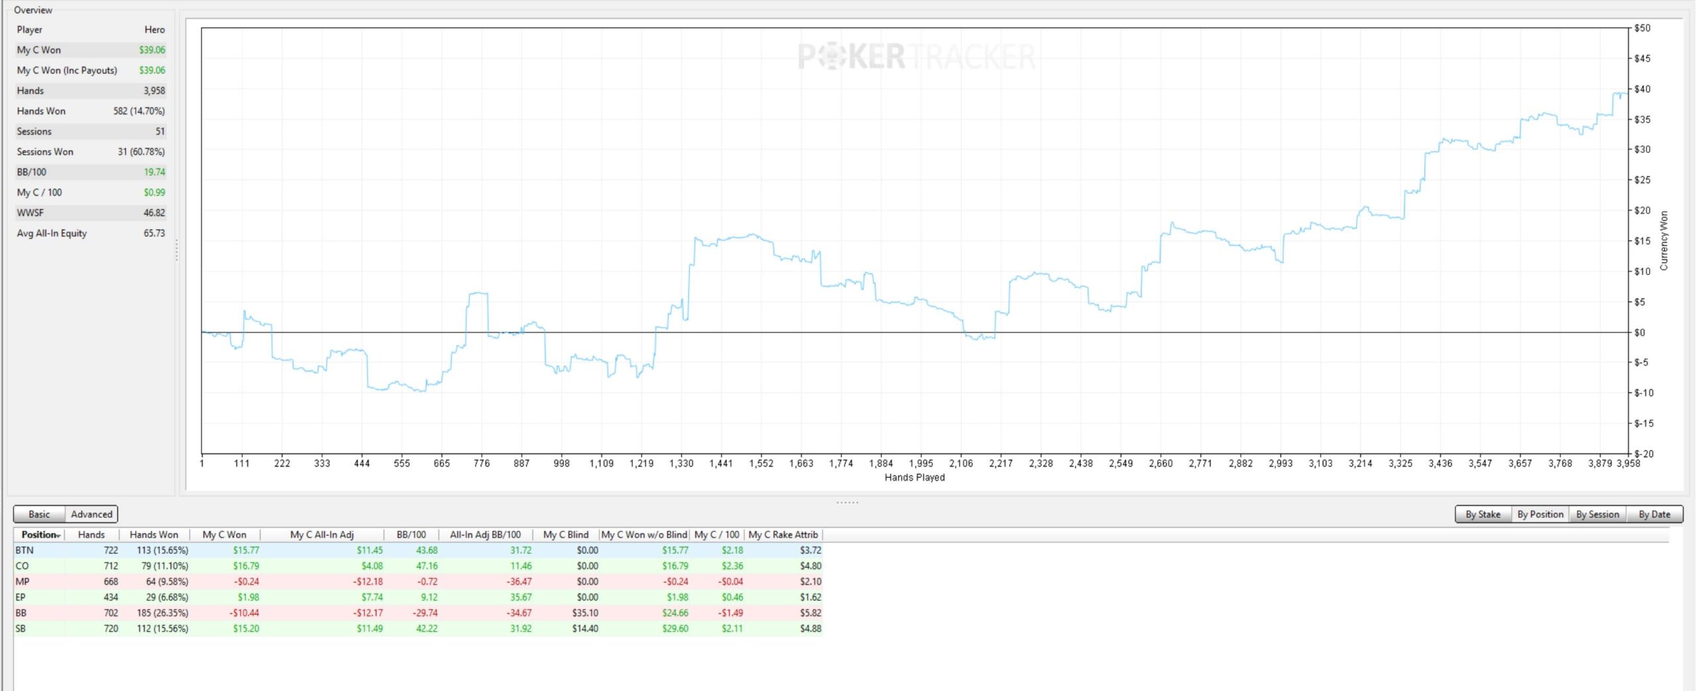
Task: Switch to the Basic stats view
Action: 39,514
